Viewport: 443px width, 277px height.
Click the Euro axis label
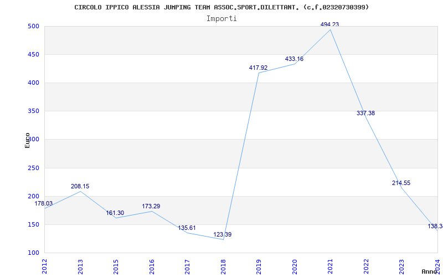(27, 140)
